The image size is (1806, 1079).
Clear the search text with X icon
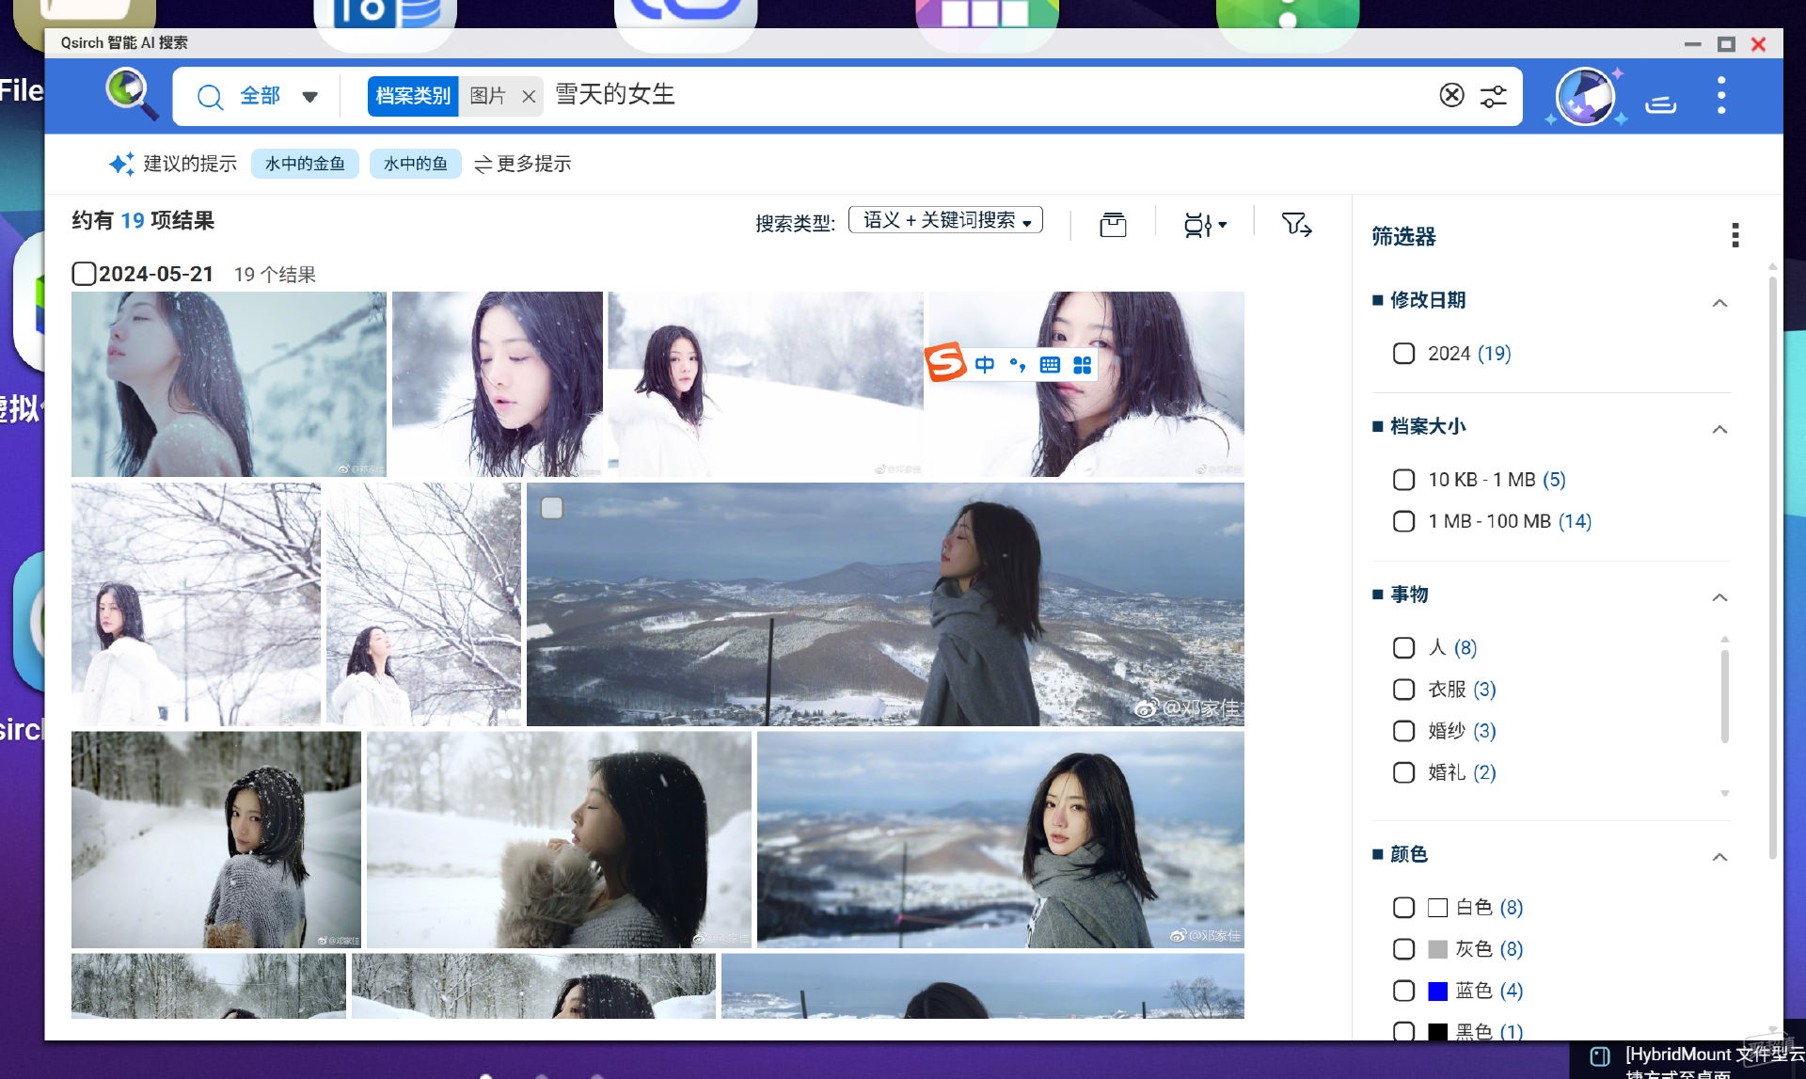tap(1451, 95)
